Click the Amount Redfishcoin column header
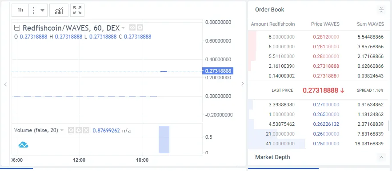The width and height of the screenshot is (392, 171). 273,24
